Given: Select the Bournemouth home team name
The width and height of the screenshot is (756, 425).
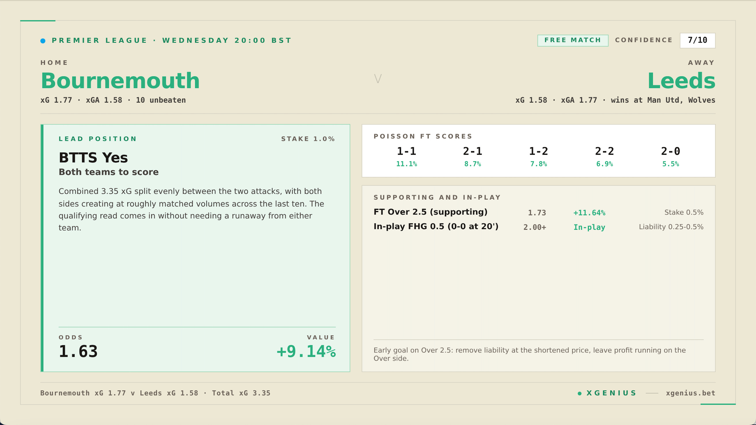Looking at the screenshot, I should click(120, 81).
